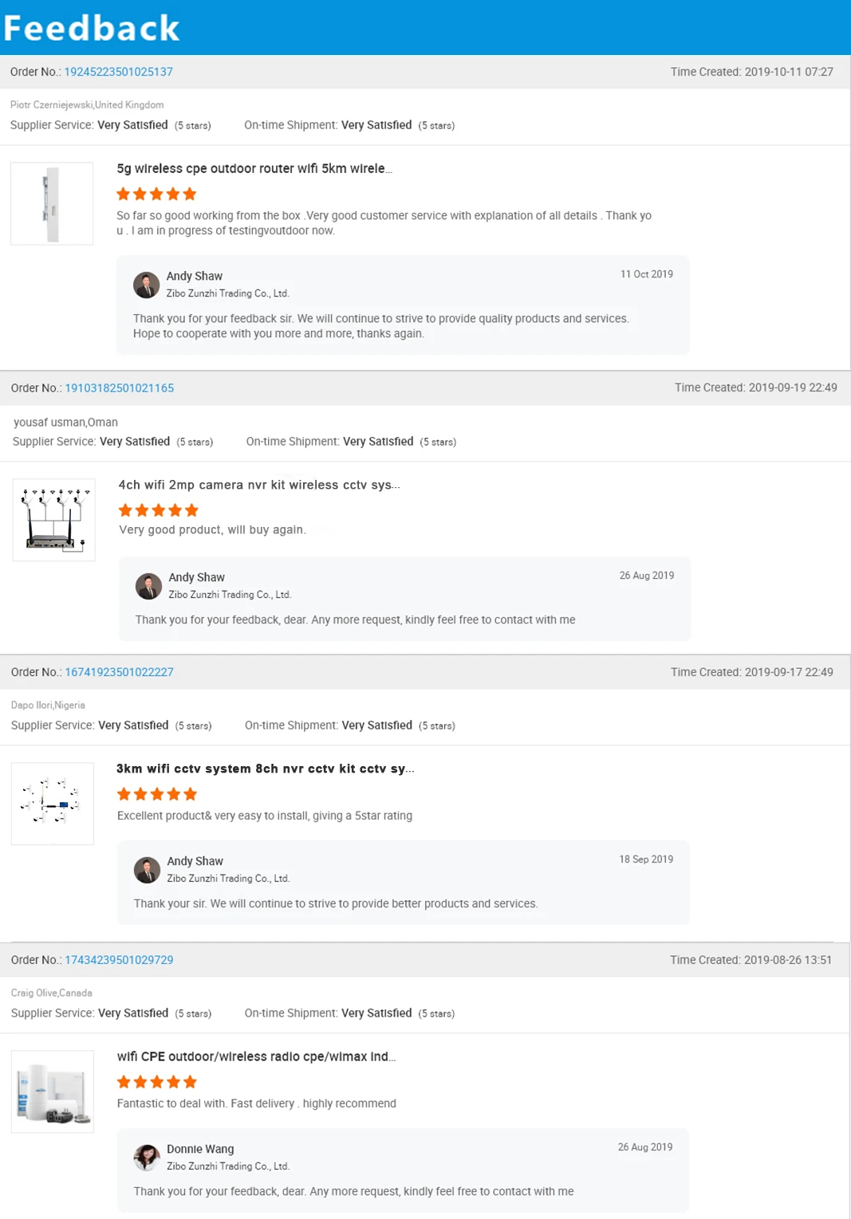Open order number 19103182501021165
Screen dimensions: 851x1219
click(119, 388)
